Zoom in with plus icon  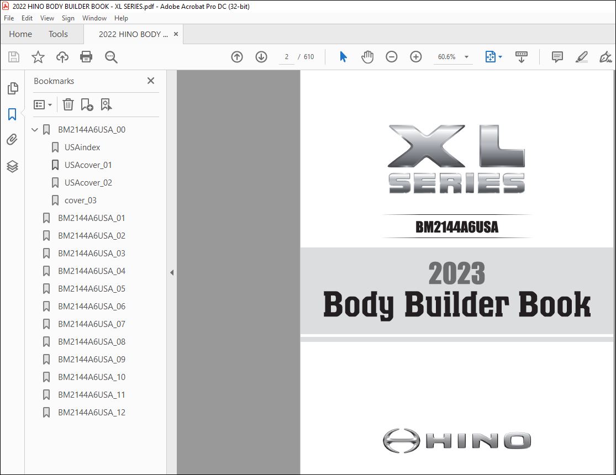(415, 57)
